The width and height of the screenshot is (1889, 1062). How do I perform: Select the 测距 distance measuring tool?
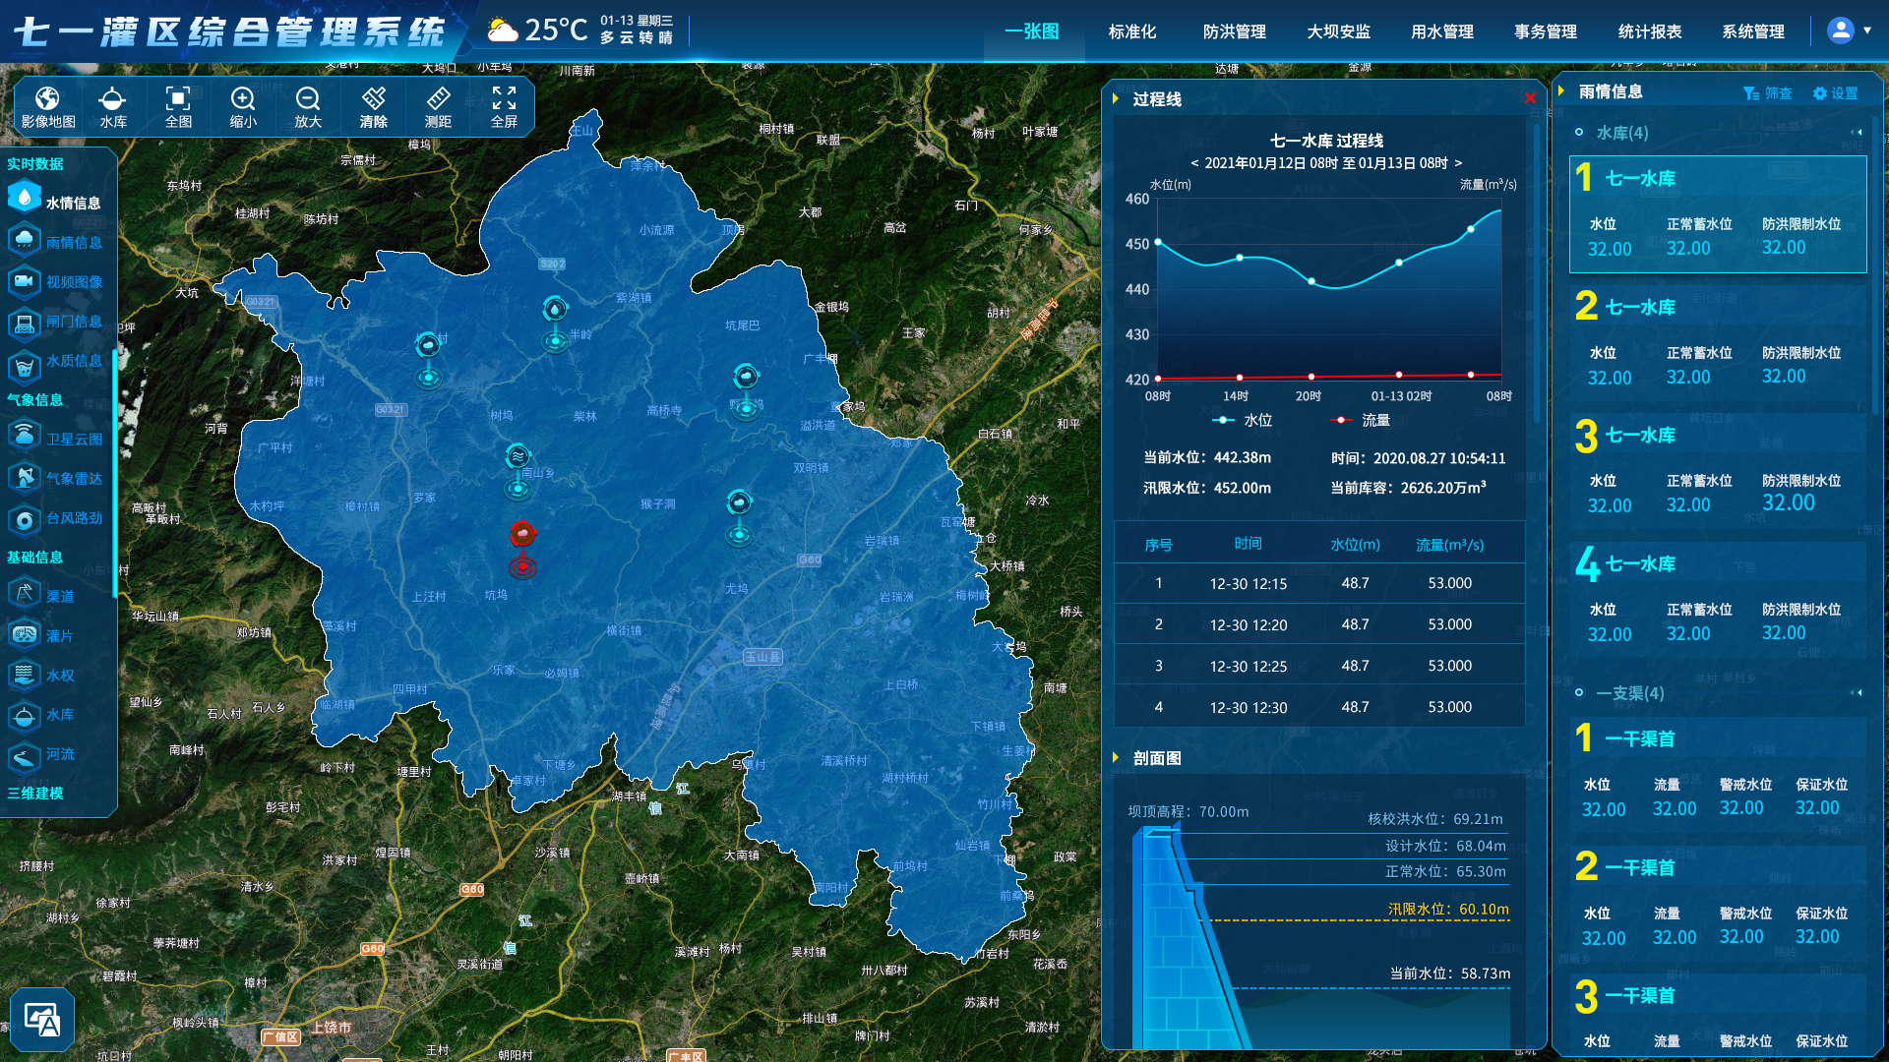[x=438, y=99]
